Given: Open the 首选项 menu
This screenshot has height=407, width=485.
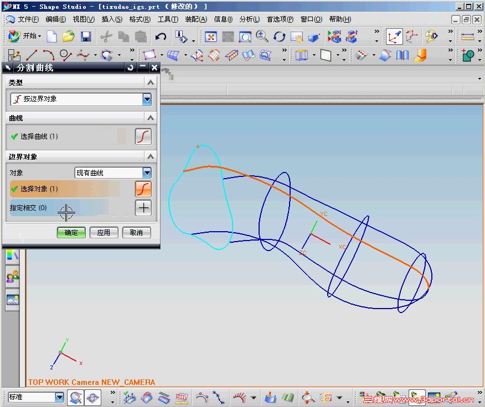Looking at the screenshot, I should point(280,19).
